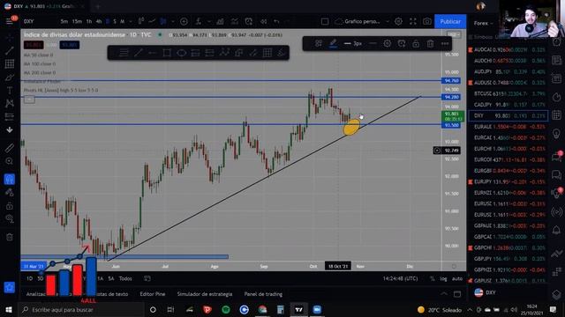Open more options ellipsis in drawing toolbar
565x317 pixels.
click(x=445, y=44)
